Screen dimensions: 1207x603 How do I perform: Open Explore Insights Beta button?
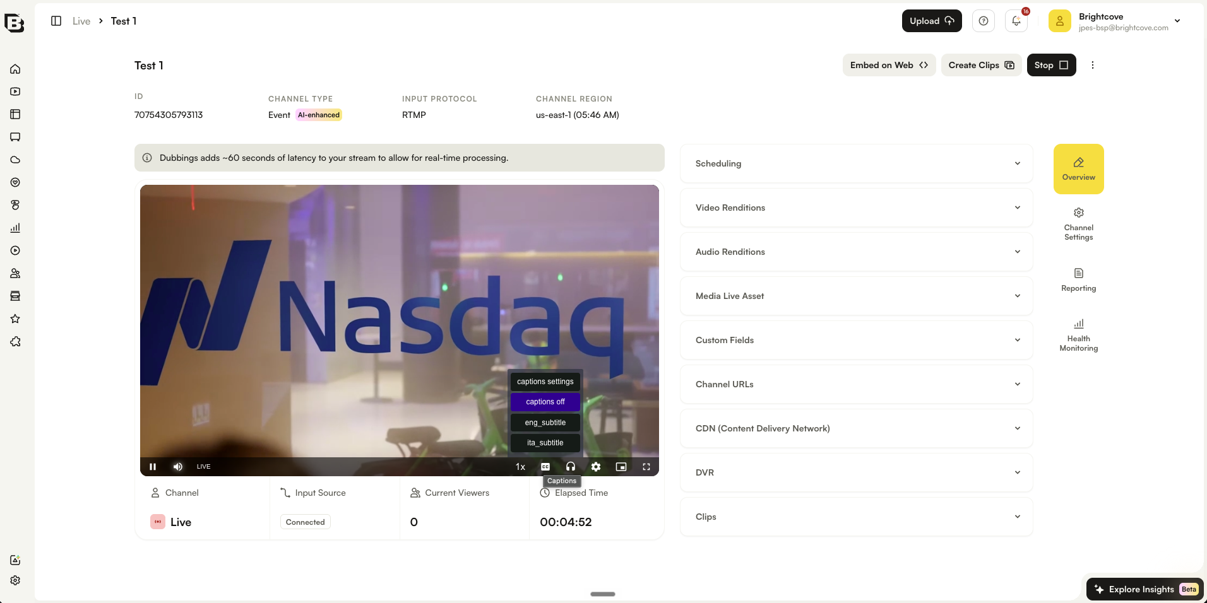pos(1145,589)
